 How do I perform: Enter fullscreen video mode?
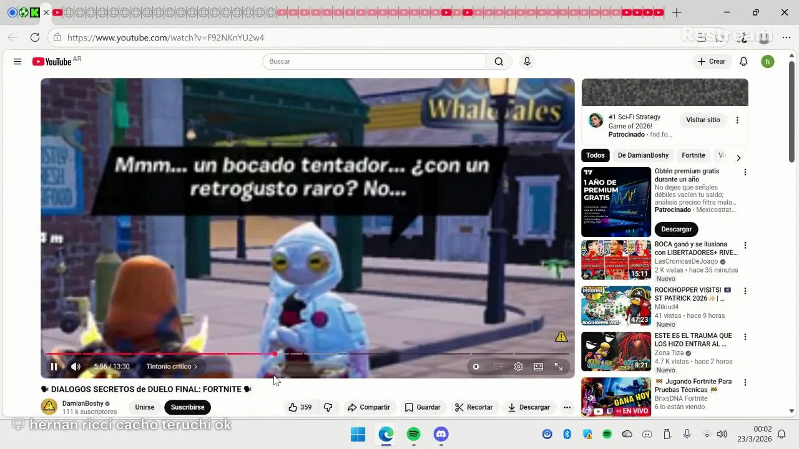click(559, 367)
